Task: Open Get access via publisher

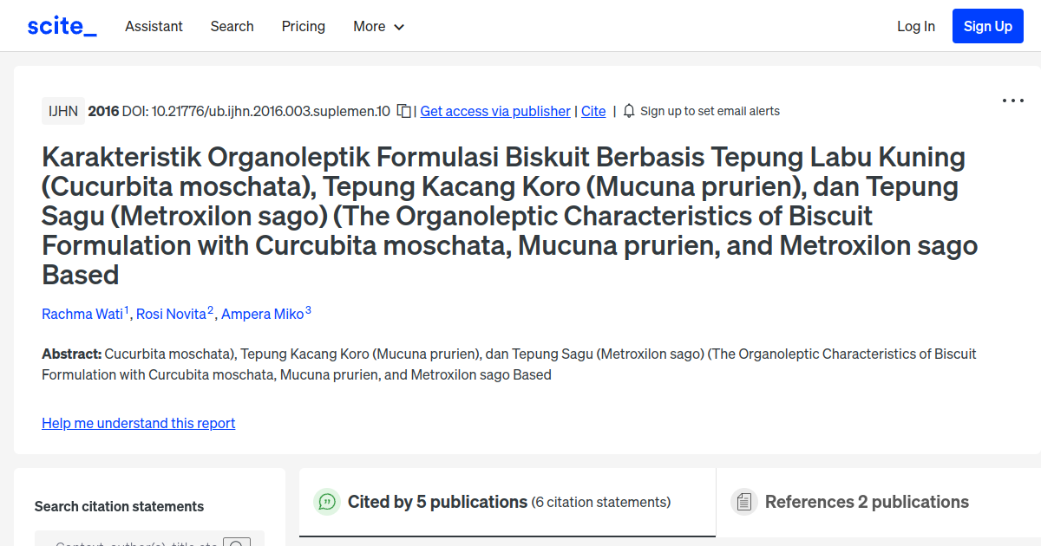Action: click(494, 111)
